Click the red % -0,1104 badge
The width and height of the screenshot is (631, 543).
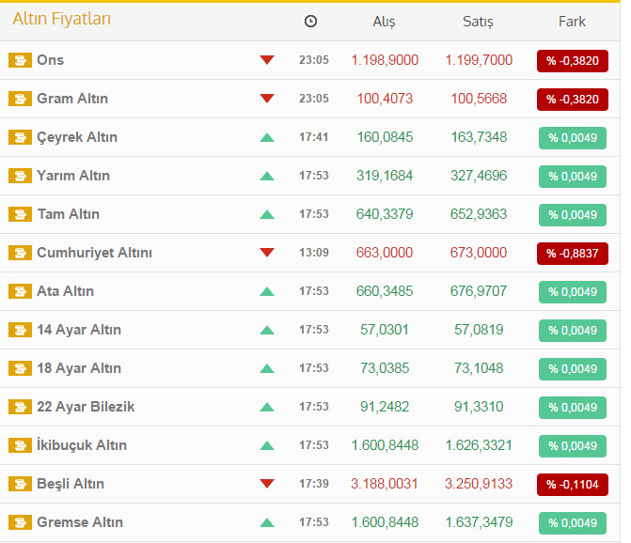coord(572,484)
